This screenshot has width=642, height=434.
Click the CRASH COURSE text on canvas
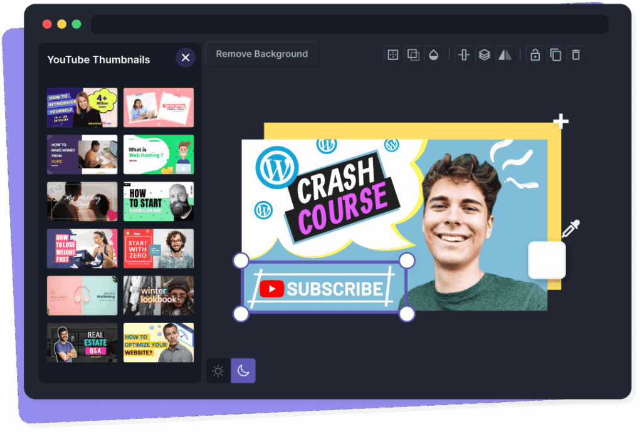(343, 197)
